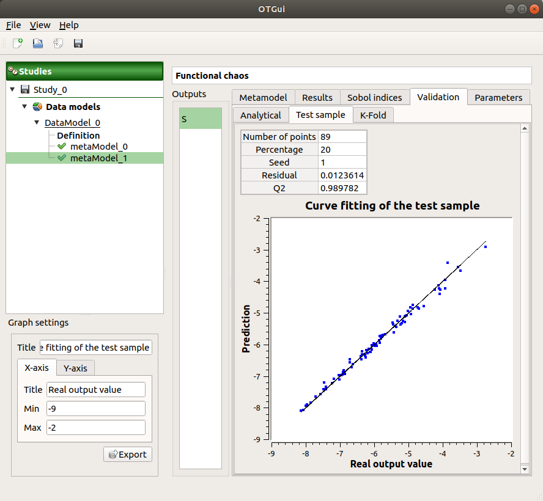The image size is (543, 501).
Task: Click the pie-chart icon beside Data models
Action: 36,106
